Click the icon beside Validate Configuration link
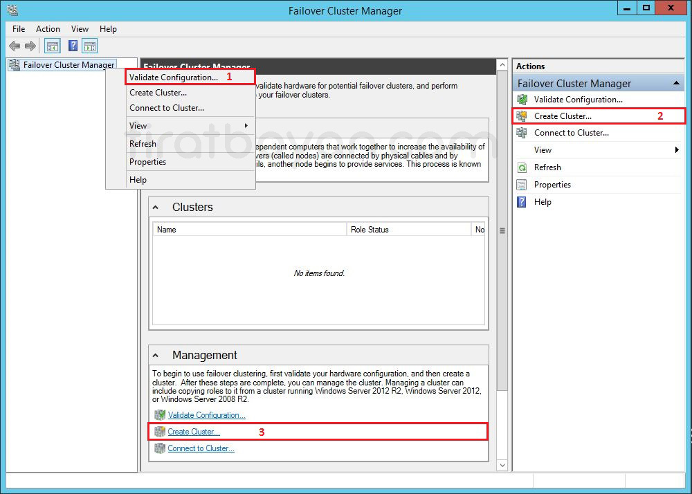 pyautogui.click(x=160, y=415)
